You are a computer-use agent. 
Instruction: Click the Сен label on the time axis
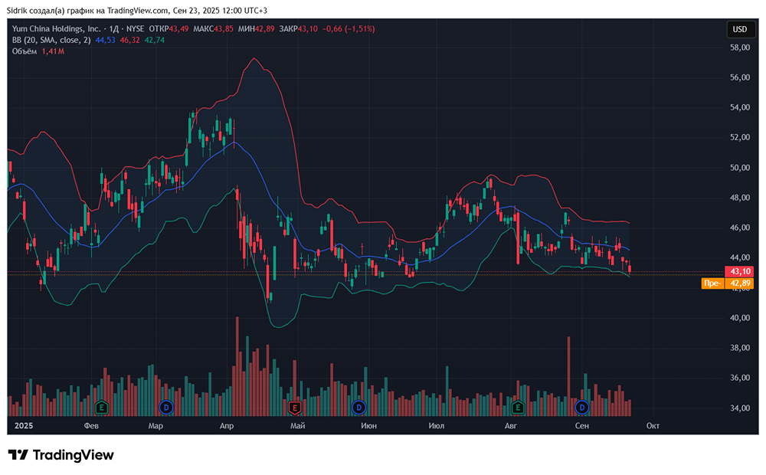[x=582, y=426]
